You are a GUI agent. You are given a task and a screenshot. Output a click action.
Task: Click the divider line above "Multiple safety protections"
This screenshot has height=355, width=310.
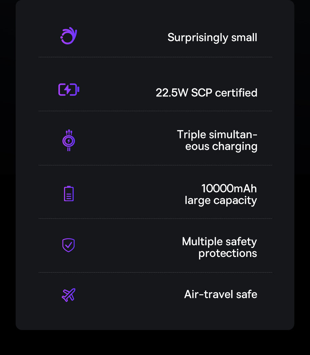coord(155,219)
